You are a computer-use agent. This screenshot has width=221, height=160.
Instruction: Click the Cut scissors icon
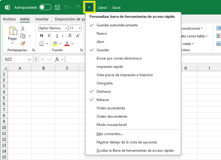click(x=23, y=28)
